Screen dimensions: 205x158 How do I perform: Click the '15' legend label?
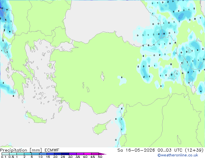[x=48, y=157]
